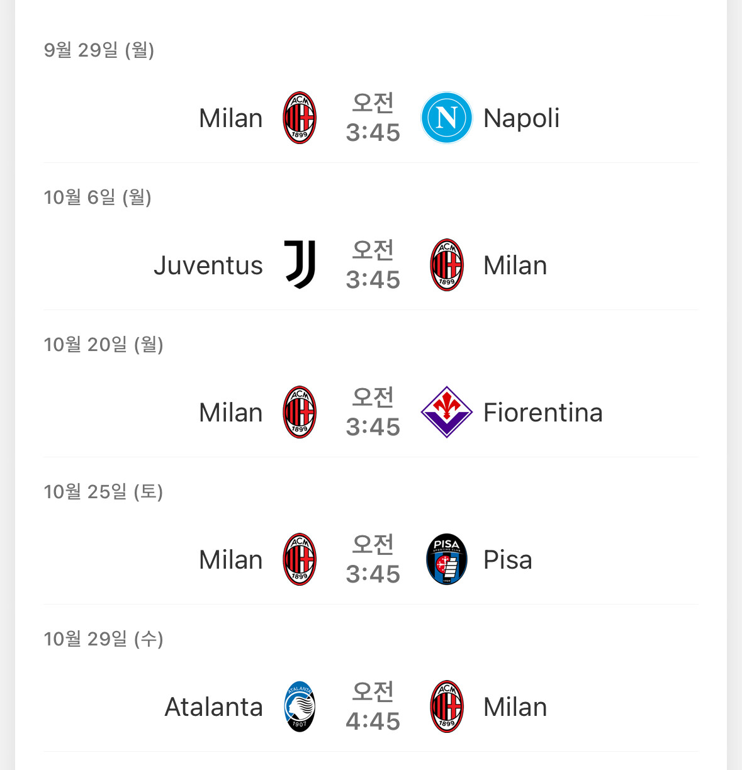Select the Fiorentina team name
The width and height of the screenshot is (742, 770).
542,413
